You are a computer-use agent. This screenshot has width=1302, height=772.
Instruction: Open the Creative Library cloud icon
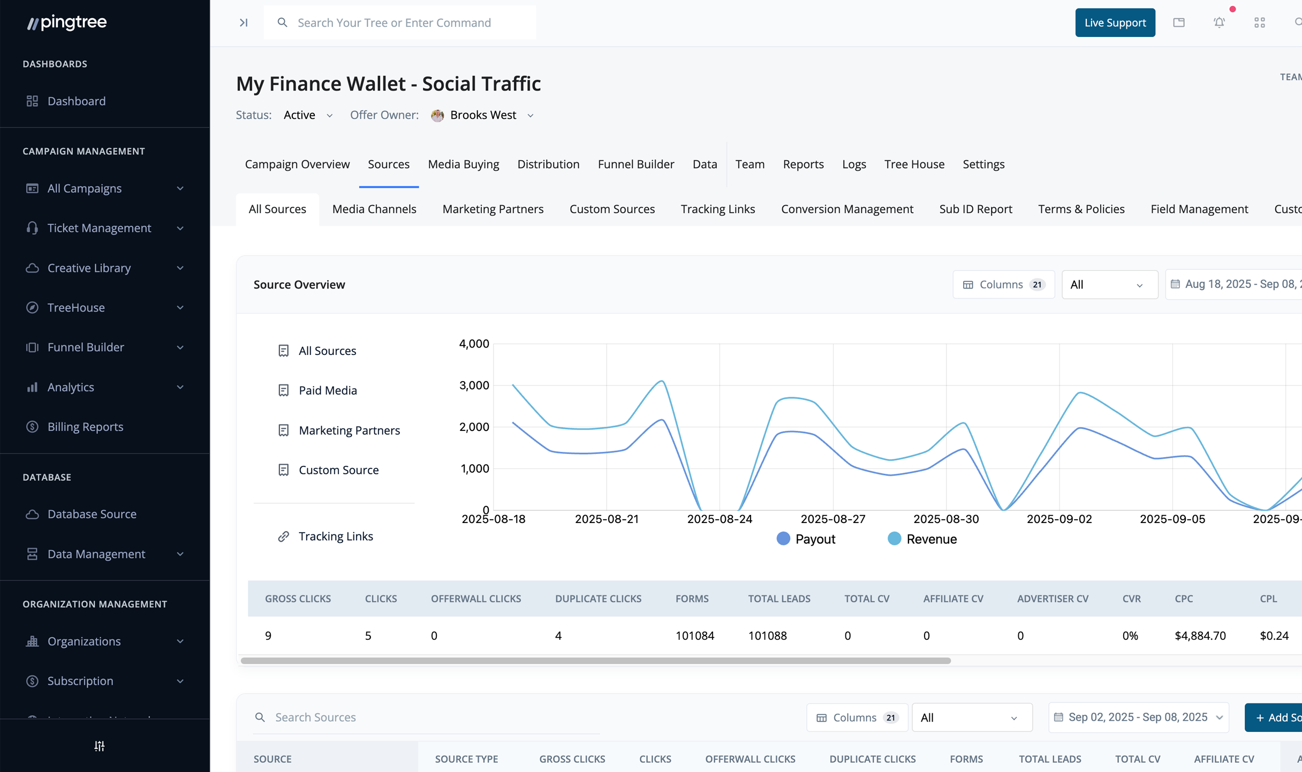click(32, 268)
